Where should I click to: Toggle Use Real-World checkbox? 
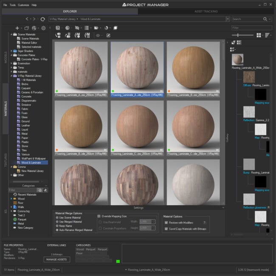(x=100, y=222)
